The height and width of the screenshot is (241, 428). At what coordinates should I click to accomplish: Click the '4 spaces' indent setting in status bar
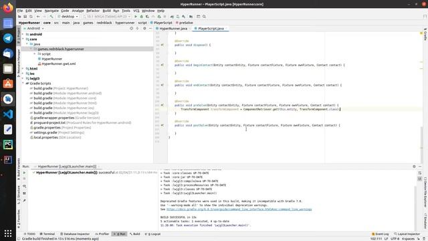tap(408, 239)
